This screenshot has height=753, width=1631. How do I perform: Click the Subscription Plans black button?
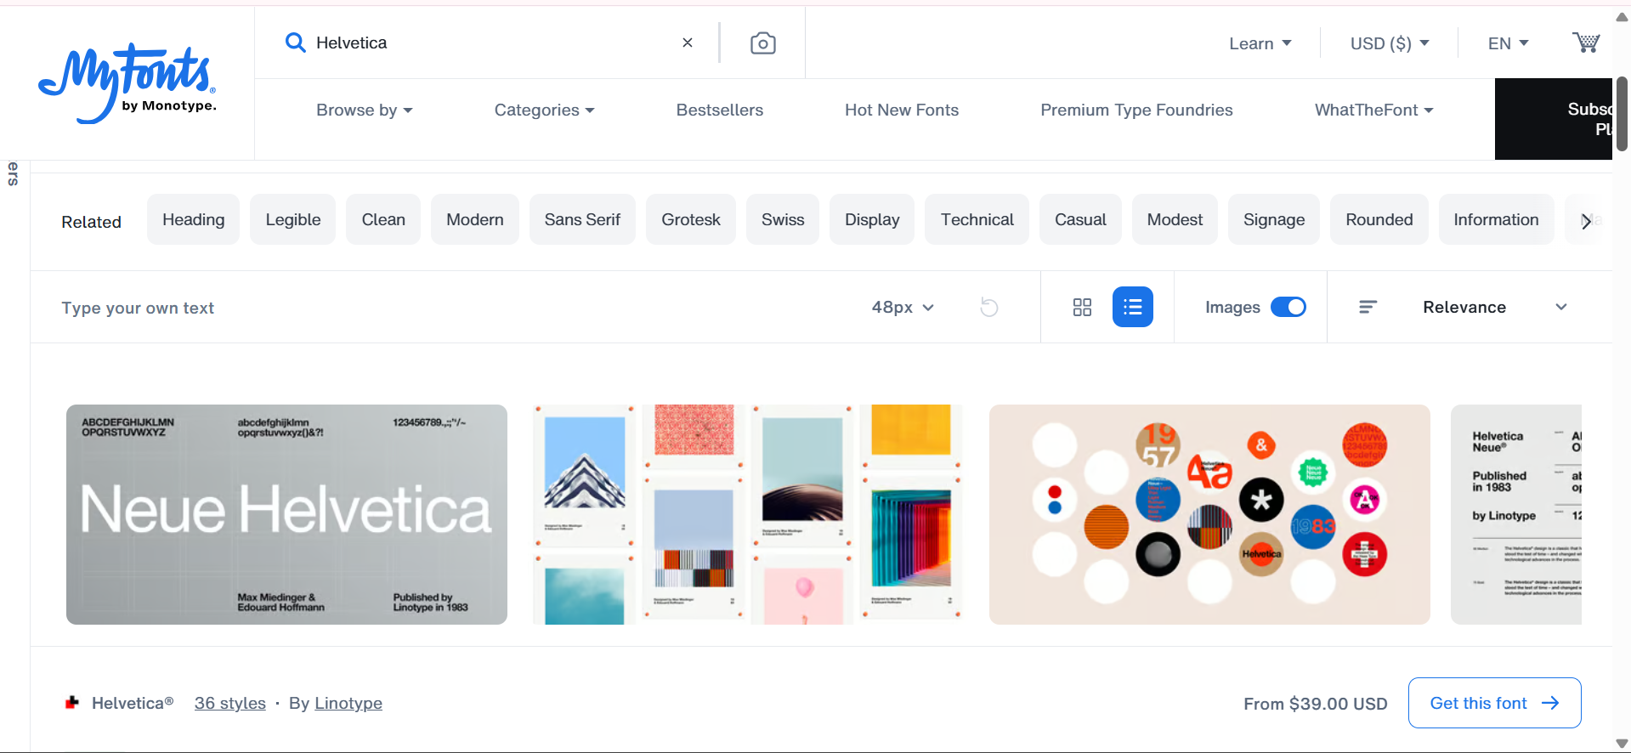tap(1554, 119)
